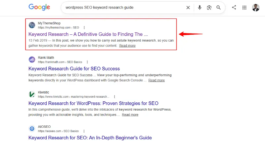265x141 pixels.
Task: Open Google Lens image search icon
Action: (209, 8)
